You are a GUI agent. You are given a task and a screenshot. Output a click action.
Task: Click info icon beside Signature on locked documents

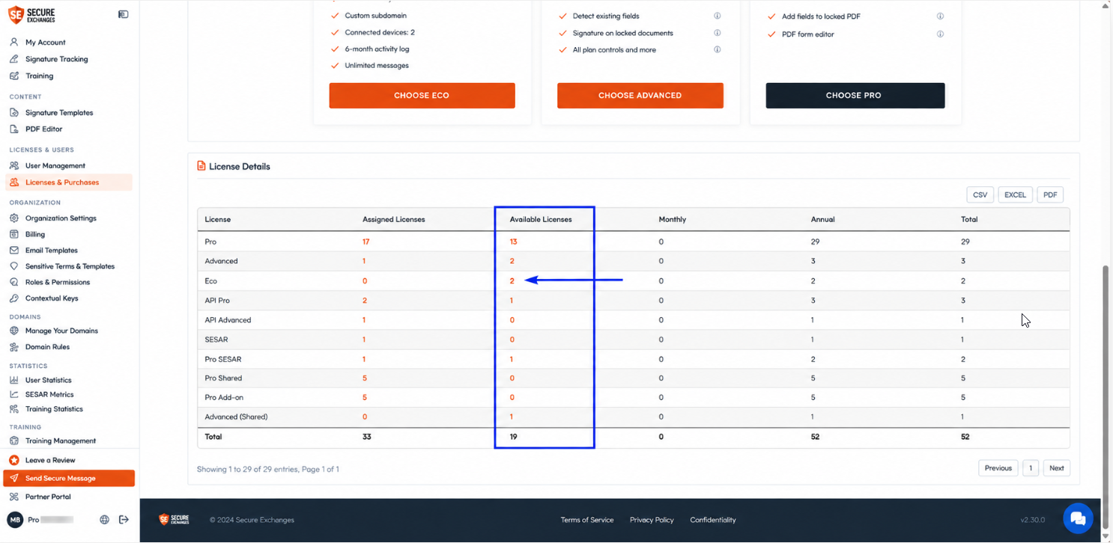coord(718,33)
